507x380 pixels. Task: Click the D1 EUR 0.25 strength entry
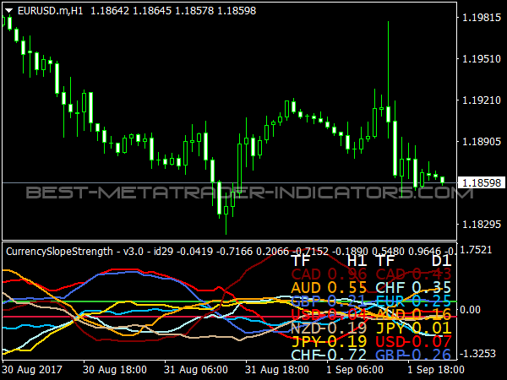tap(413, 301)
